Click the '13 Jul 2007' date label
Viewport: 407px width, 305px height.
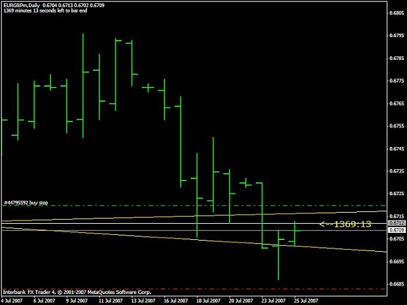143,301
